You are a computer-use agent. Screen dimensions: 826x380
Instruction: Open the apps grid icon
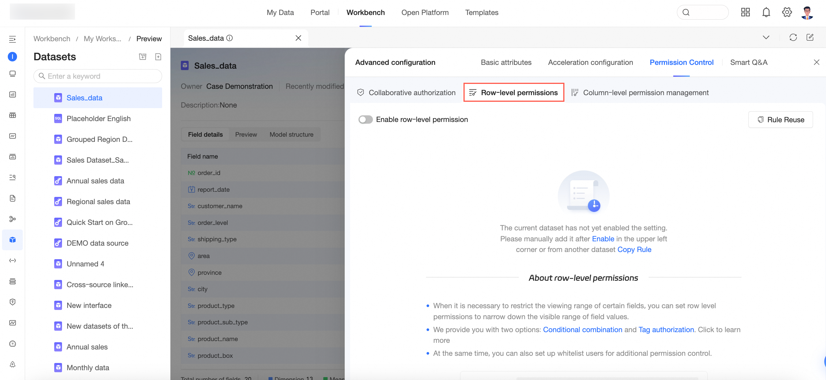click(x=745, y=12)
